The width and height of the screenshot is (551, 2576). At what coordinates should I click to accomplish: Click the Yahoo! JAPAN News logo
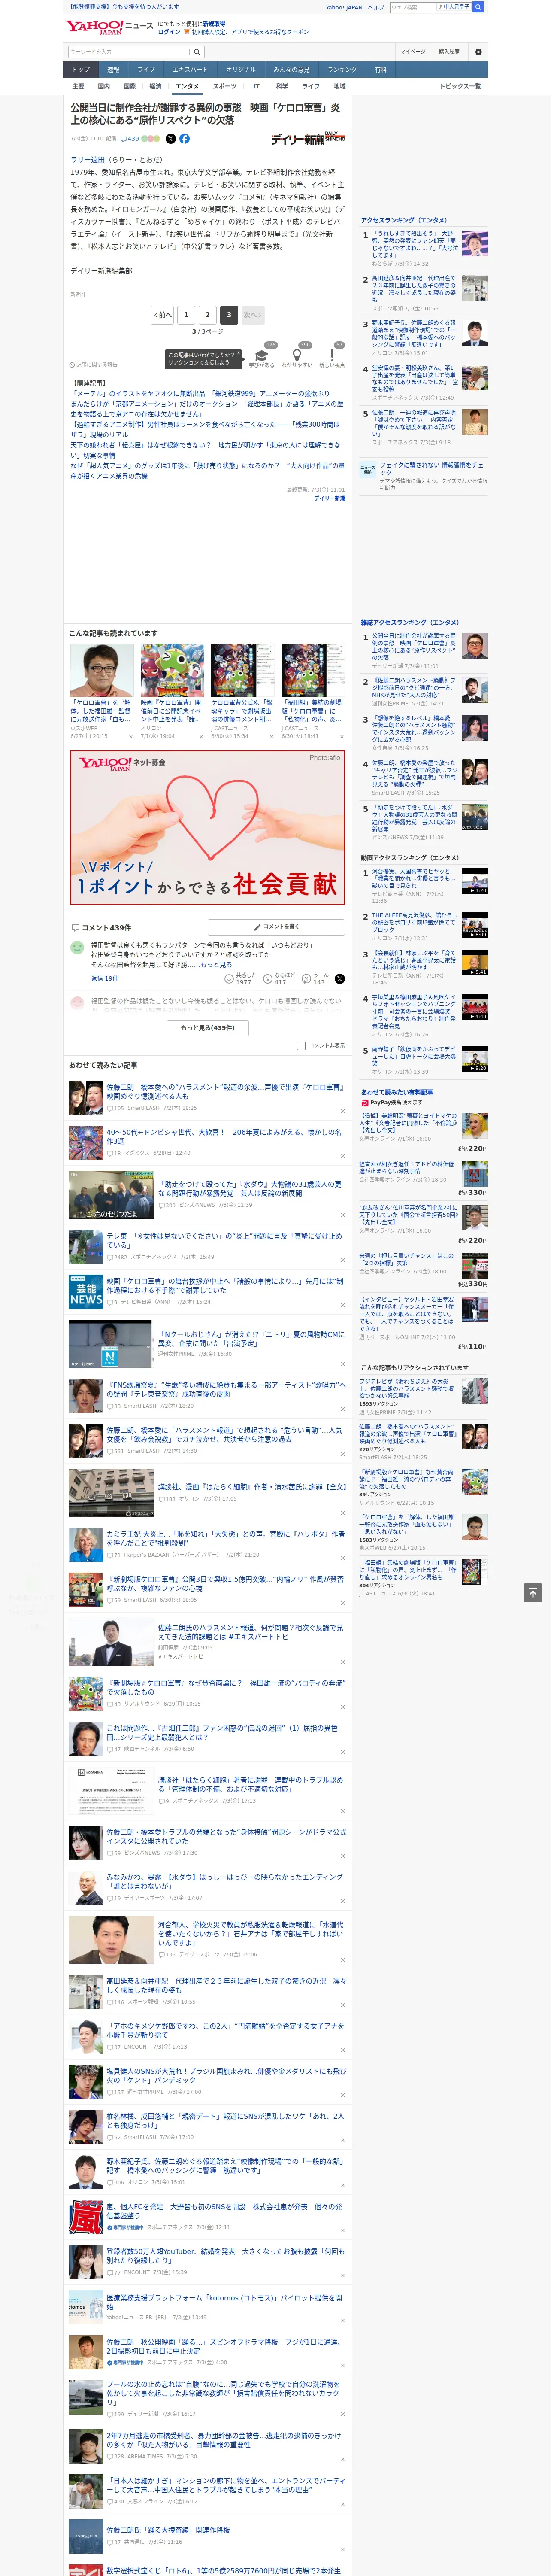109,27
